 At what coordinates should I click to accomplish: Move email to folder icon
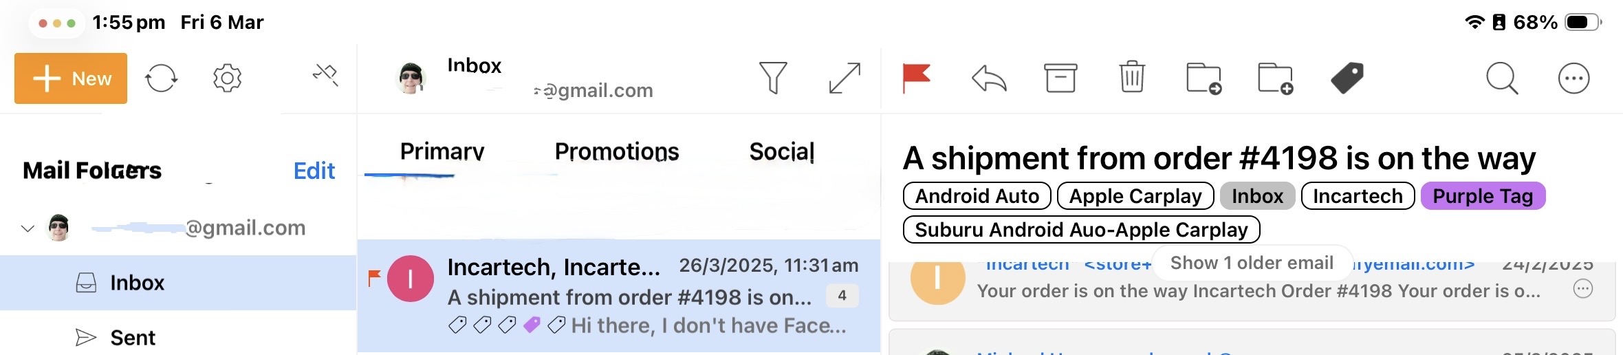click(x=1203, y=78)
